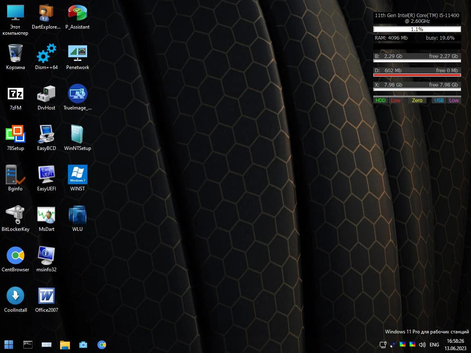Open P_Assistant partition tool icon

coord(78,17)
